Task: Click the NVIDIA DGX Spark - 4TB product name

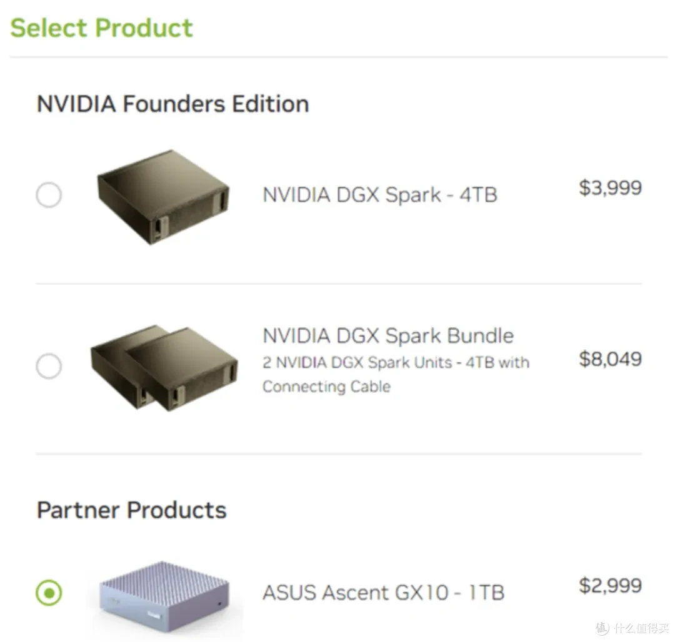Action: pos(380,194)
